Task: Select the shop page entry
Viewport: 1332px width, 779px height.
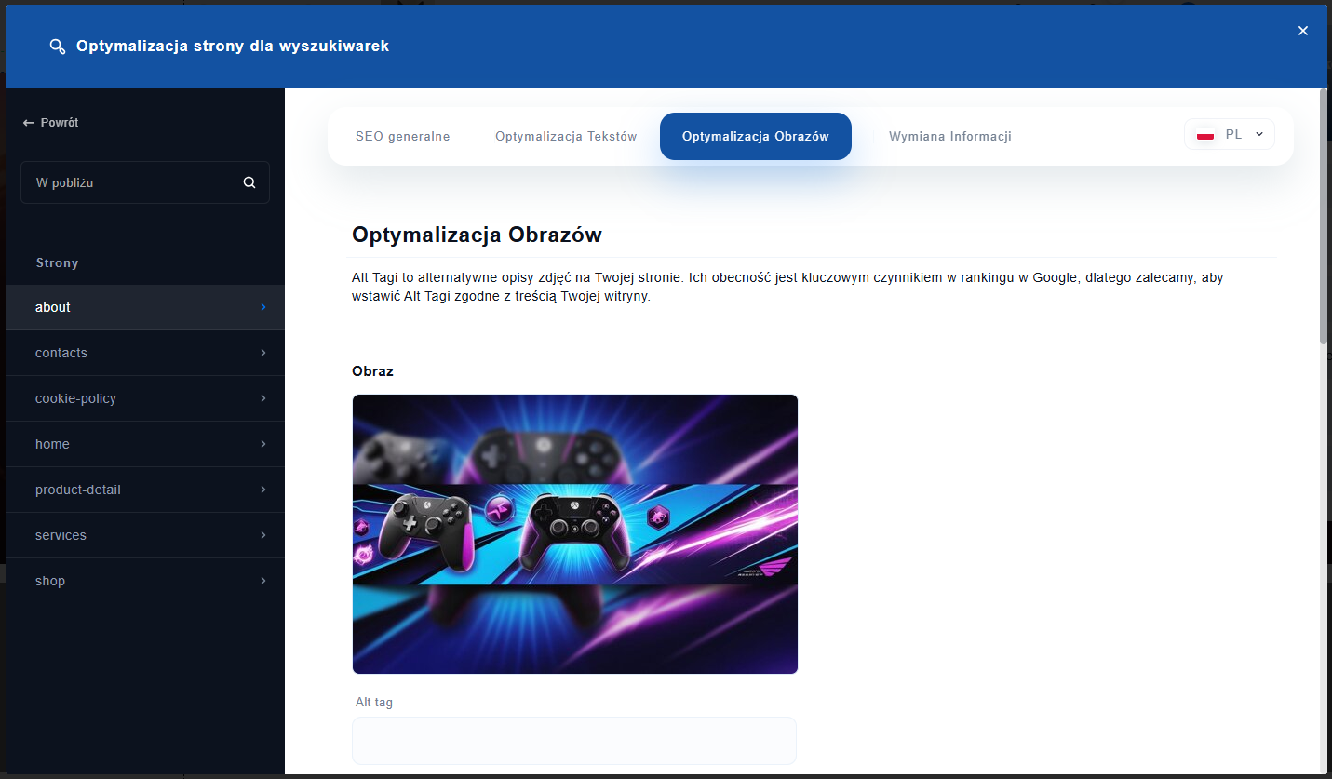Action: point(50,581)
